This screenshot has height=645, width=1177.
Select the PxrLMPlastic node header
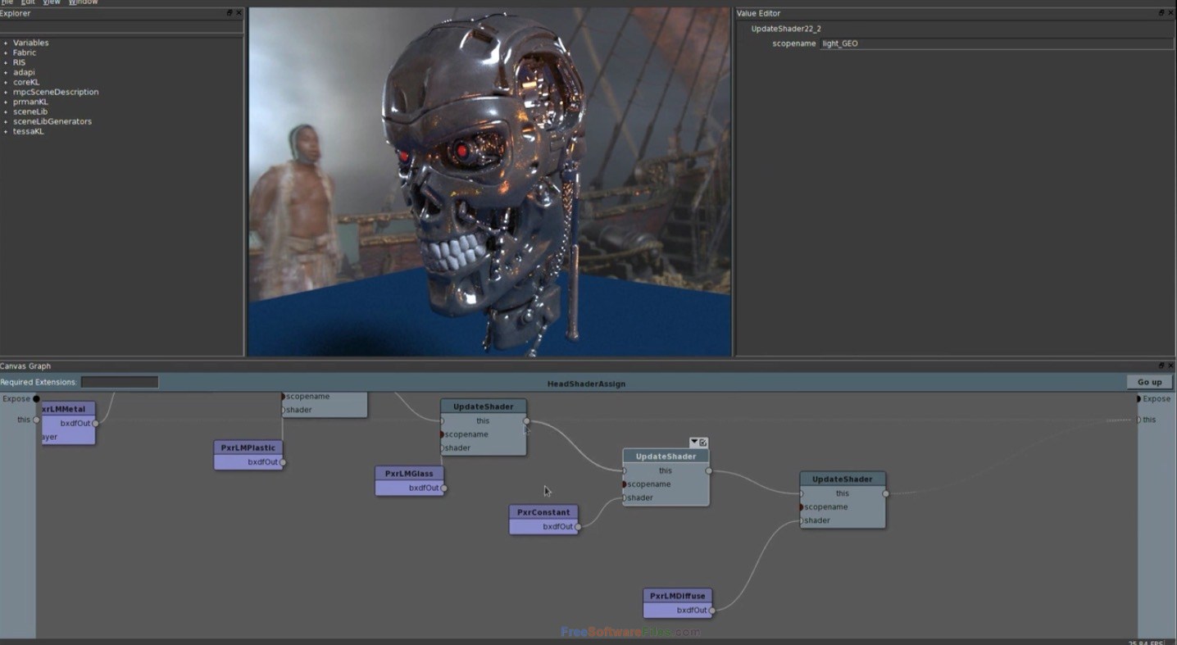tap(248, 447)
